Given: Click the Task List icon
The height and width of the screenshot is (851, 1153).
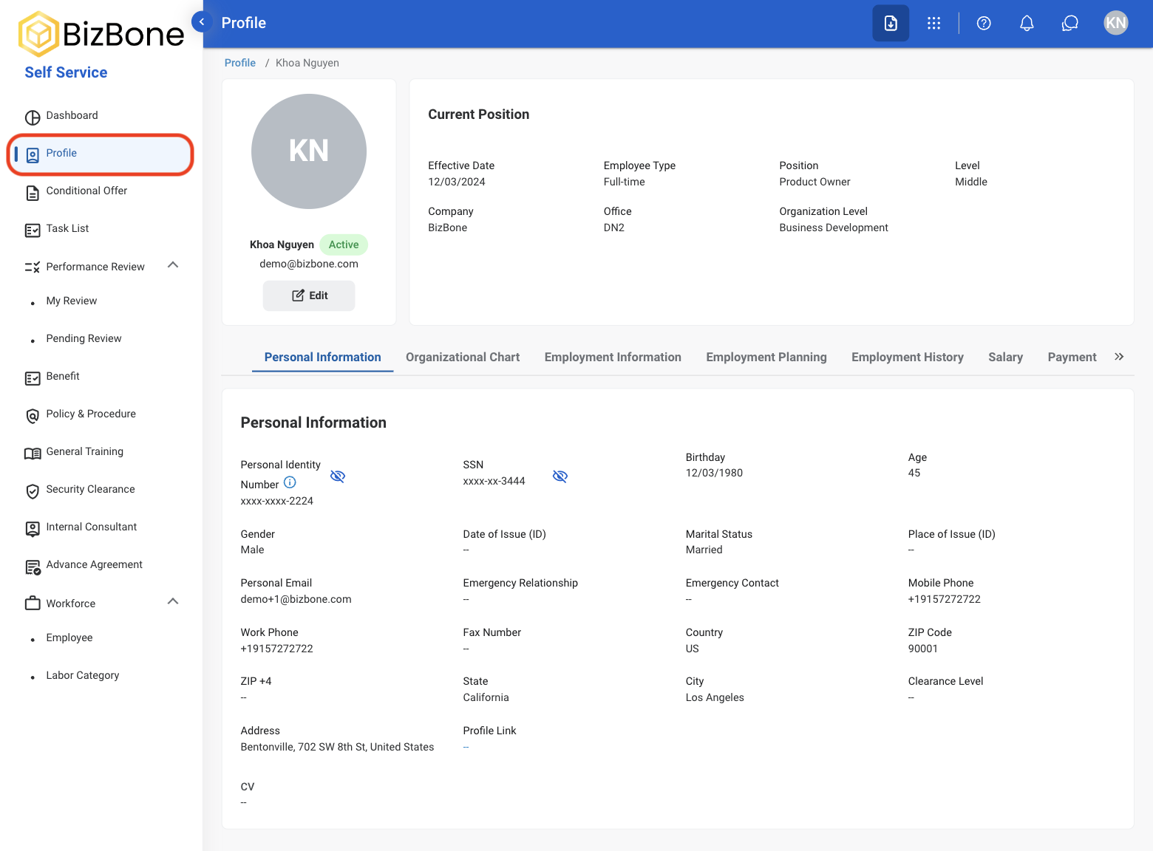Looking at the screenshot, I should 33,230.
